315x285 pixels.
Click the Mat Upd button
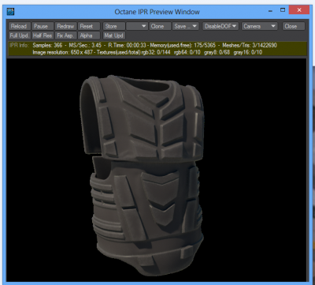(113, 36)
